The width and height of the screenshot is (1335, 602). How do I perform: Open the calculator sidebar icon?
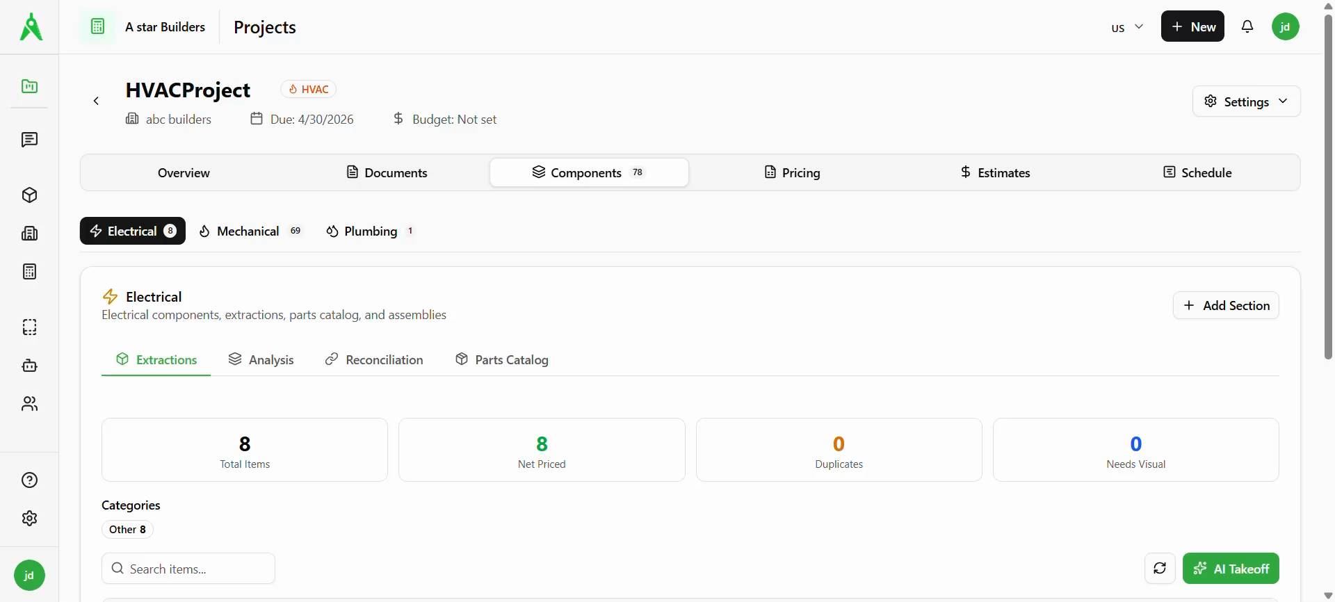tap(29, 272)
